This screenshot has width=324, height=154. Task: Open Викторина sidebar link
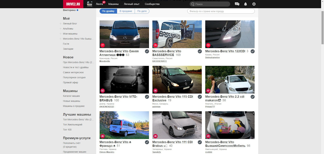click(69, 10)
